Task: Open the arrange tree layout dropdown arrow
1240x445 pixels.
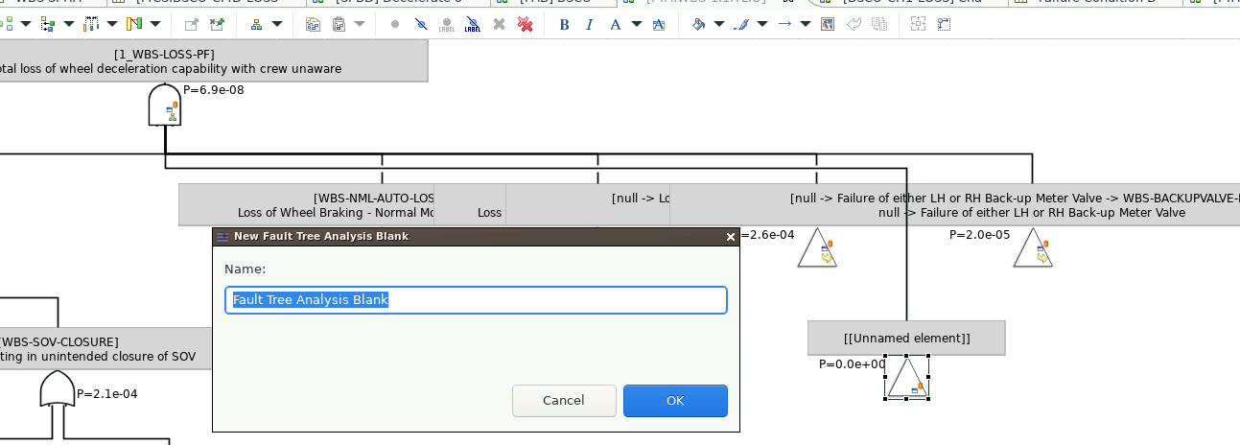Action: (x=68, y=24)
